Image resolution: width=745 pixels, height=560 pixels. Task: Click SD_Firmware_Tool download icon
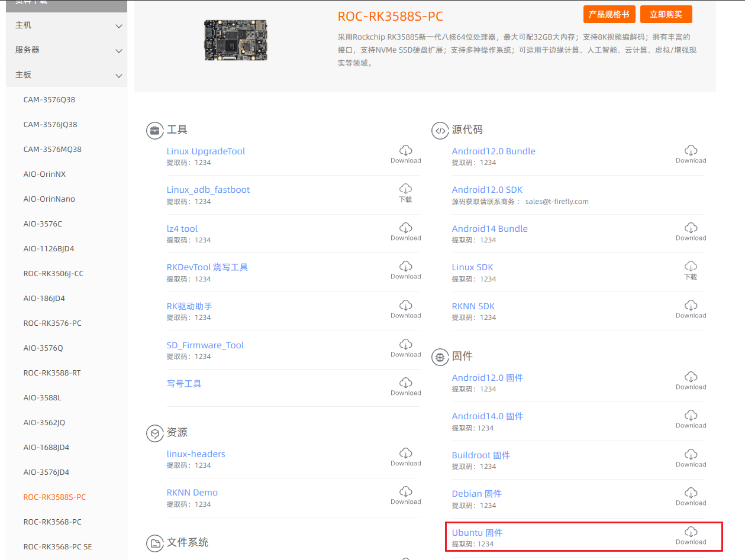[x=406, y=344]
